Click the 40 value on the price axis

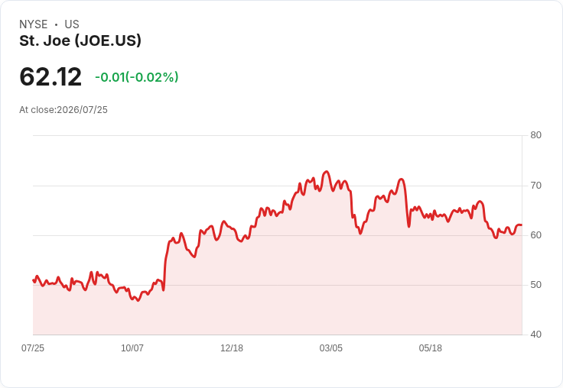(535, 335)
